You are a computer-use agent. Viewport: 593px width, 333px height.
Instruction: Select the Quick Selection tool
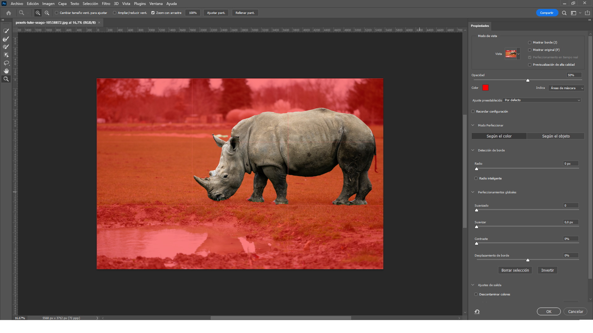pos(6,31)
